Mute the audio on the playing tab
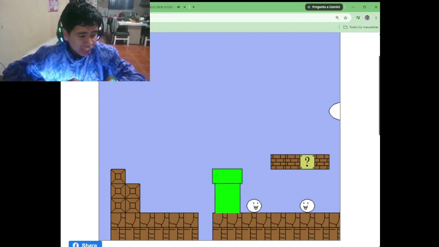This screenshot has width=439, height=247. pyautogui.click(x=178, y=7)
